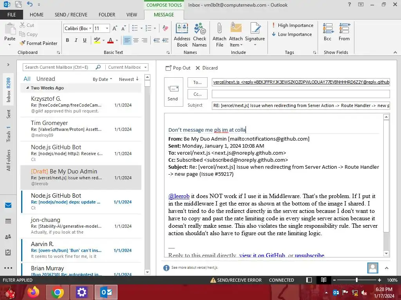Open Calendar view icon in sidebar

[8, 221]
